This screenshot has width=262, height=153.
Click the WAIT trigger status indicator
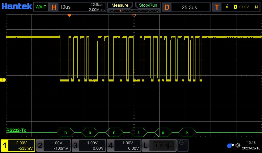click(41, 7)
